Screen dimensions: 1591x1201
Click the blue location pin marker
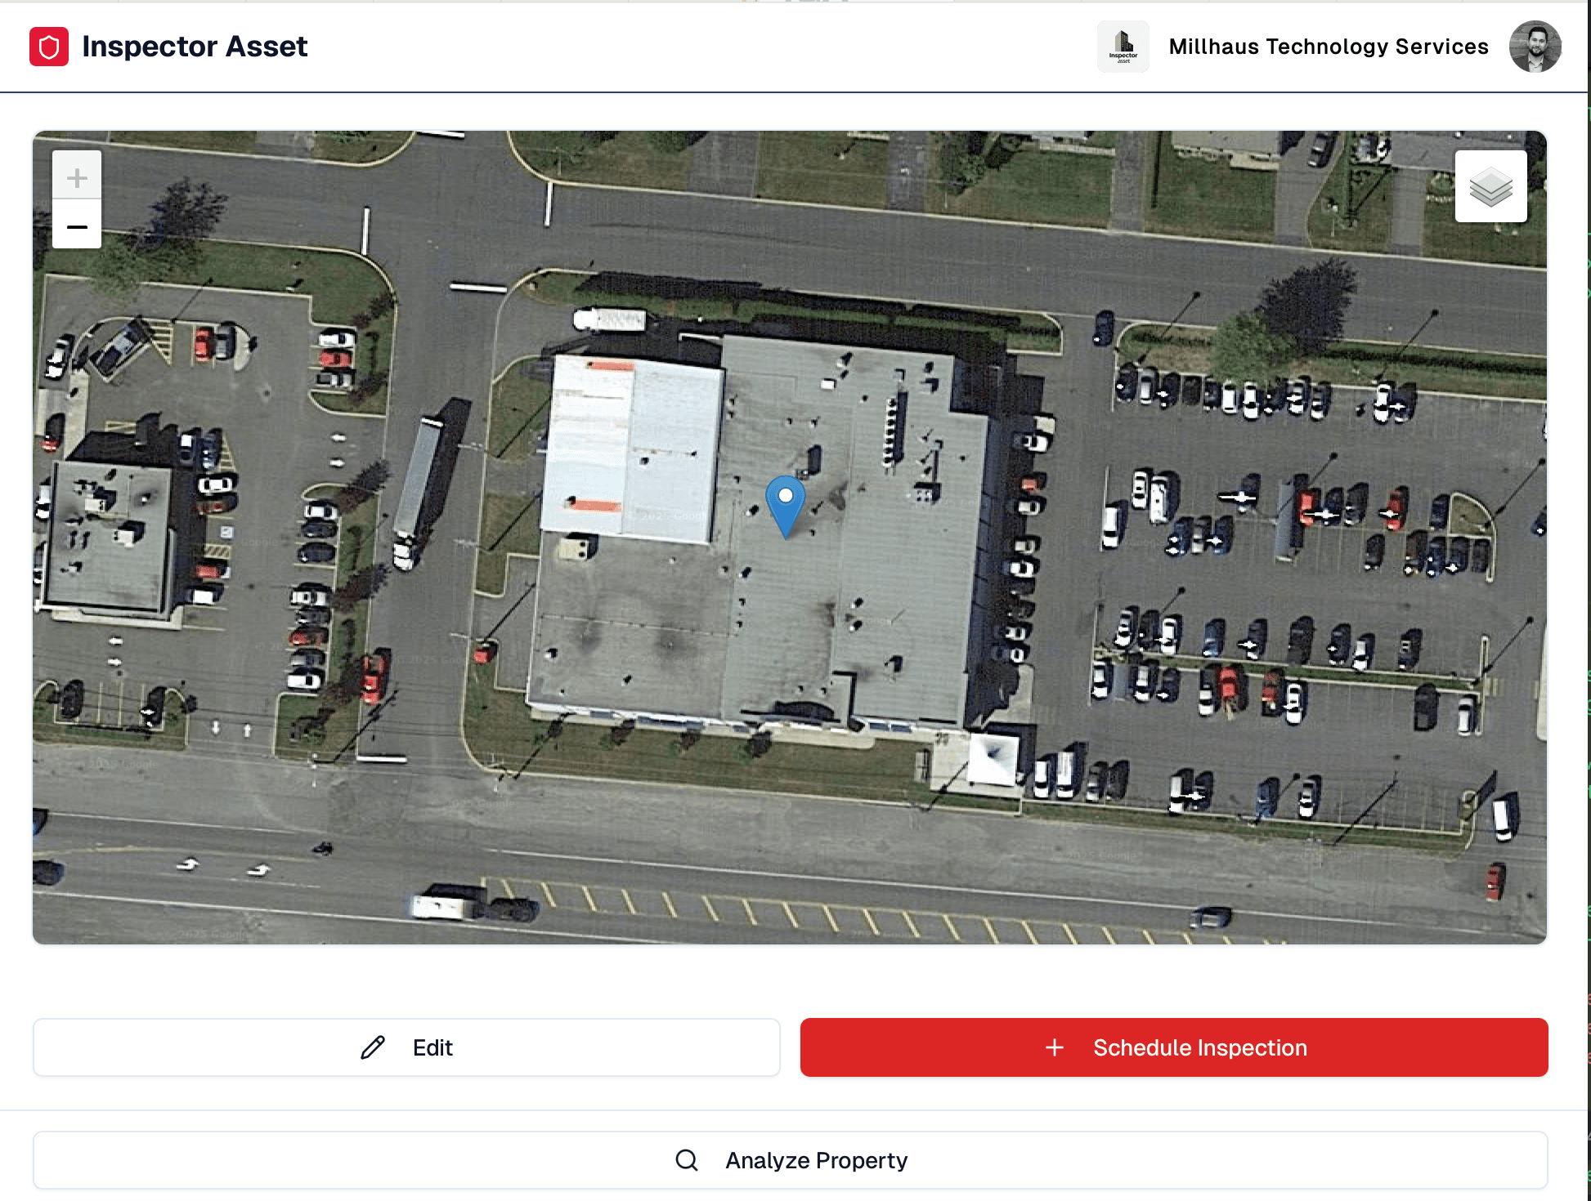[785, 507]
